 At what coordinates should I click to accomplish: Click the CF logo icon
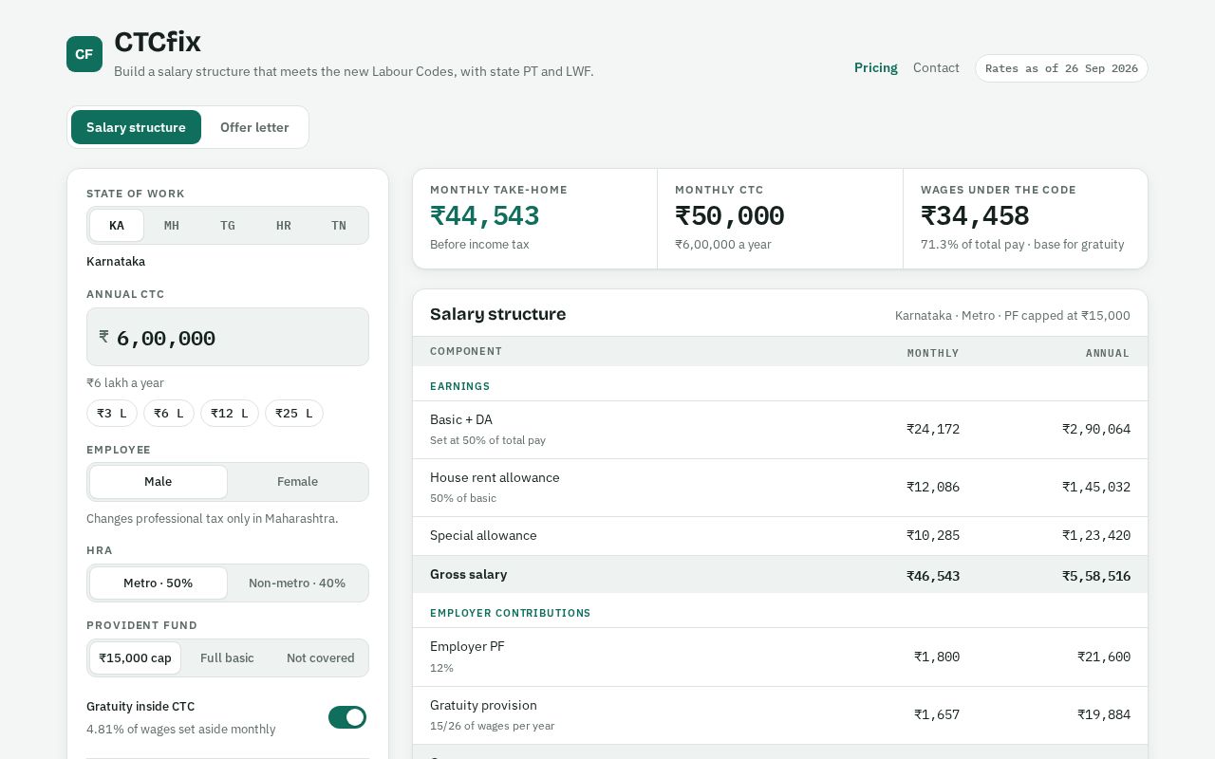(84, 54)
